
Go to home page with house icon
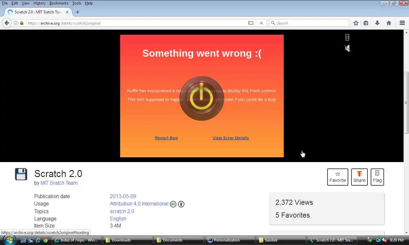click(x=389, y=23)
